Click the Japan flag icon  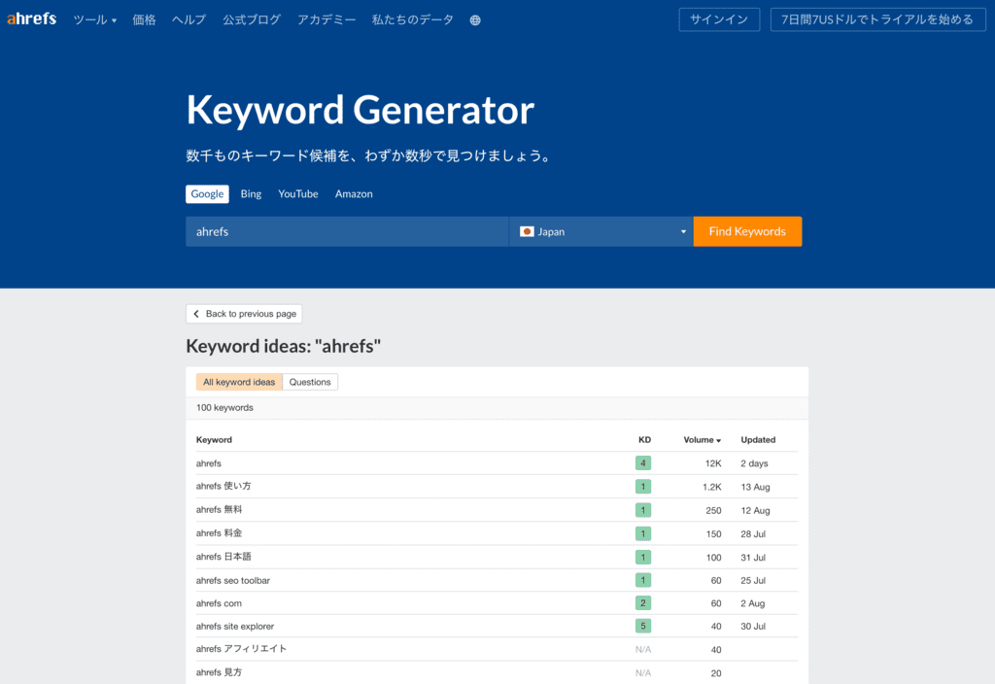[x=527, y=232]
